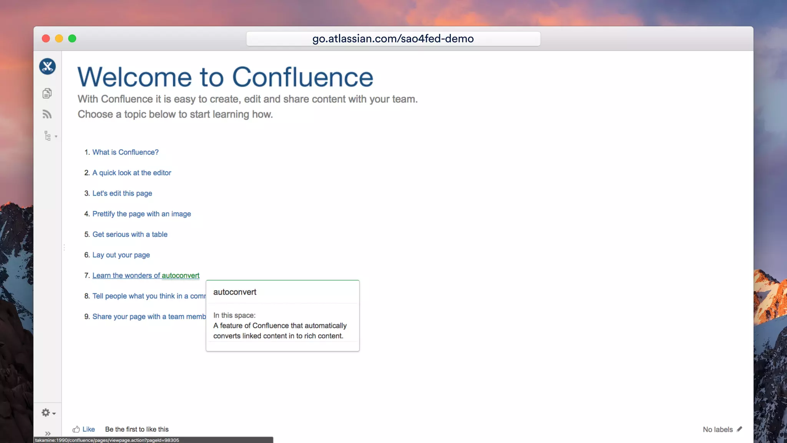The width and height of the screenshot is (787, 443).
Task: Open 'Get serious with a table' link
Action: [x=130, y=234]
